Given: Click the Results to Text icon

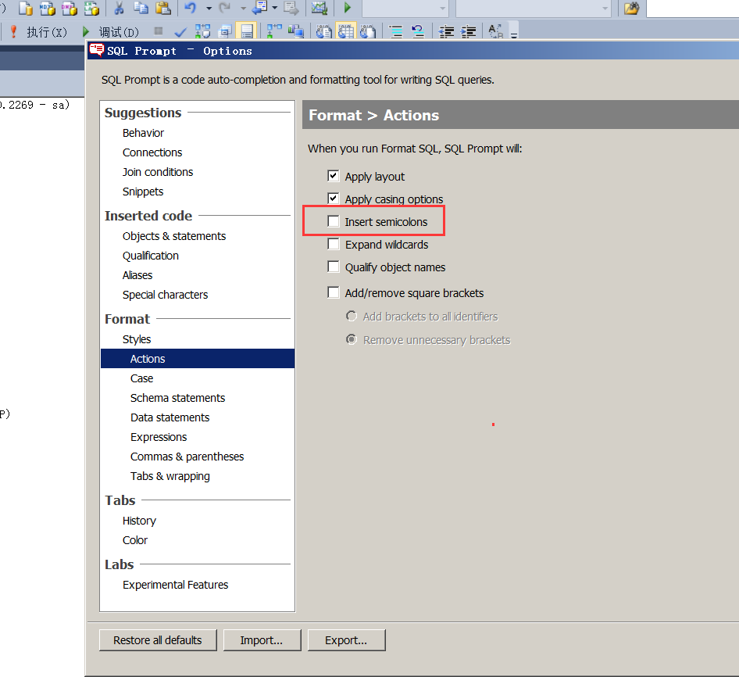Looking at the screenshot, I should (323, 31).
